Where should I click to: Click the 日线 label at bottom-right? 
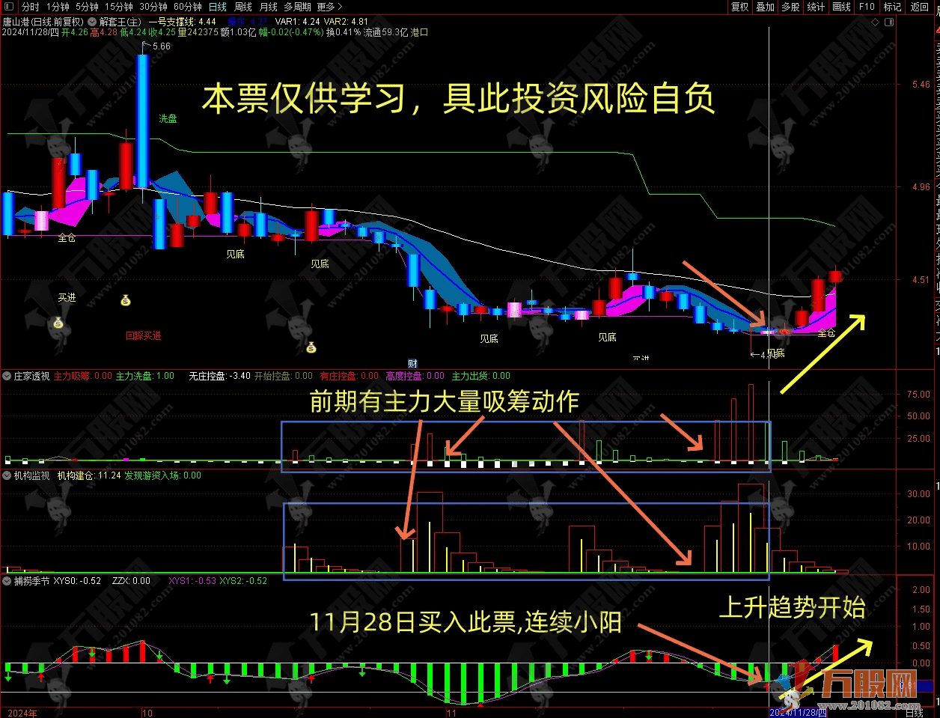click(x=915, y=713)
